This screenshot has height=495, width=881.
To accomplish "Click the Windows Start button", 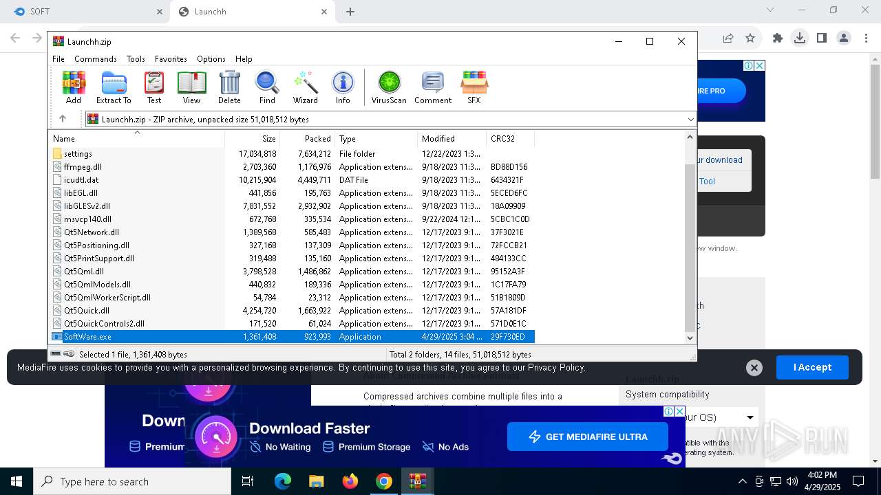I will point(17,481).
